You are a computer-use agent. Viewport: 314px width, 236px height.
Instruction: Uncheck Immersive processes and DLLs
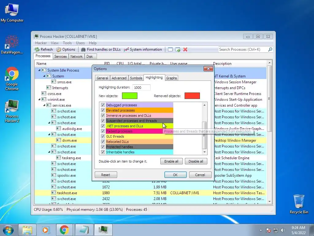pyautogui.click(x=103, y=116)
